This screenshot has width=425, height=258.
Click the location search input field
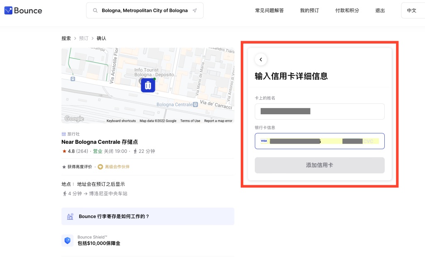pyautogui.click(x=145, y=10)
